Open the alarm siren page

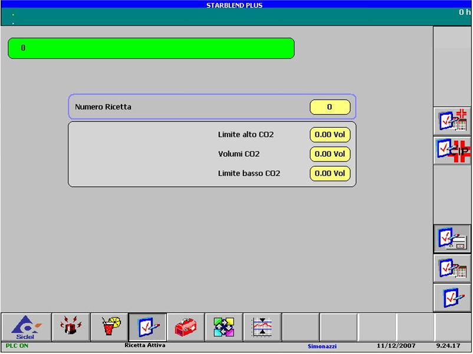pos(71,327)
